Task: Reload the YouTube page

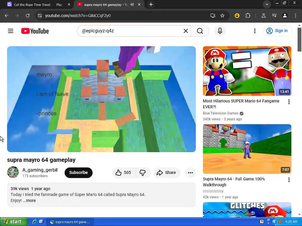Action: tap(28, 16)
